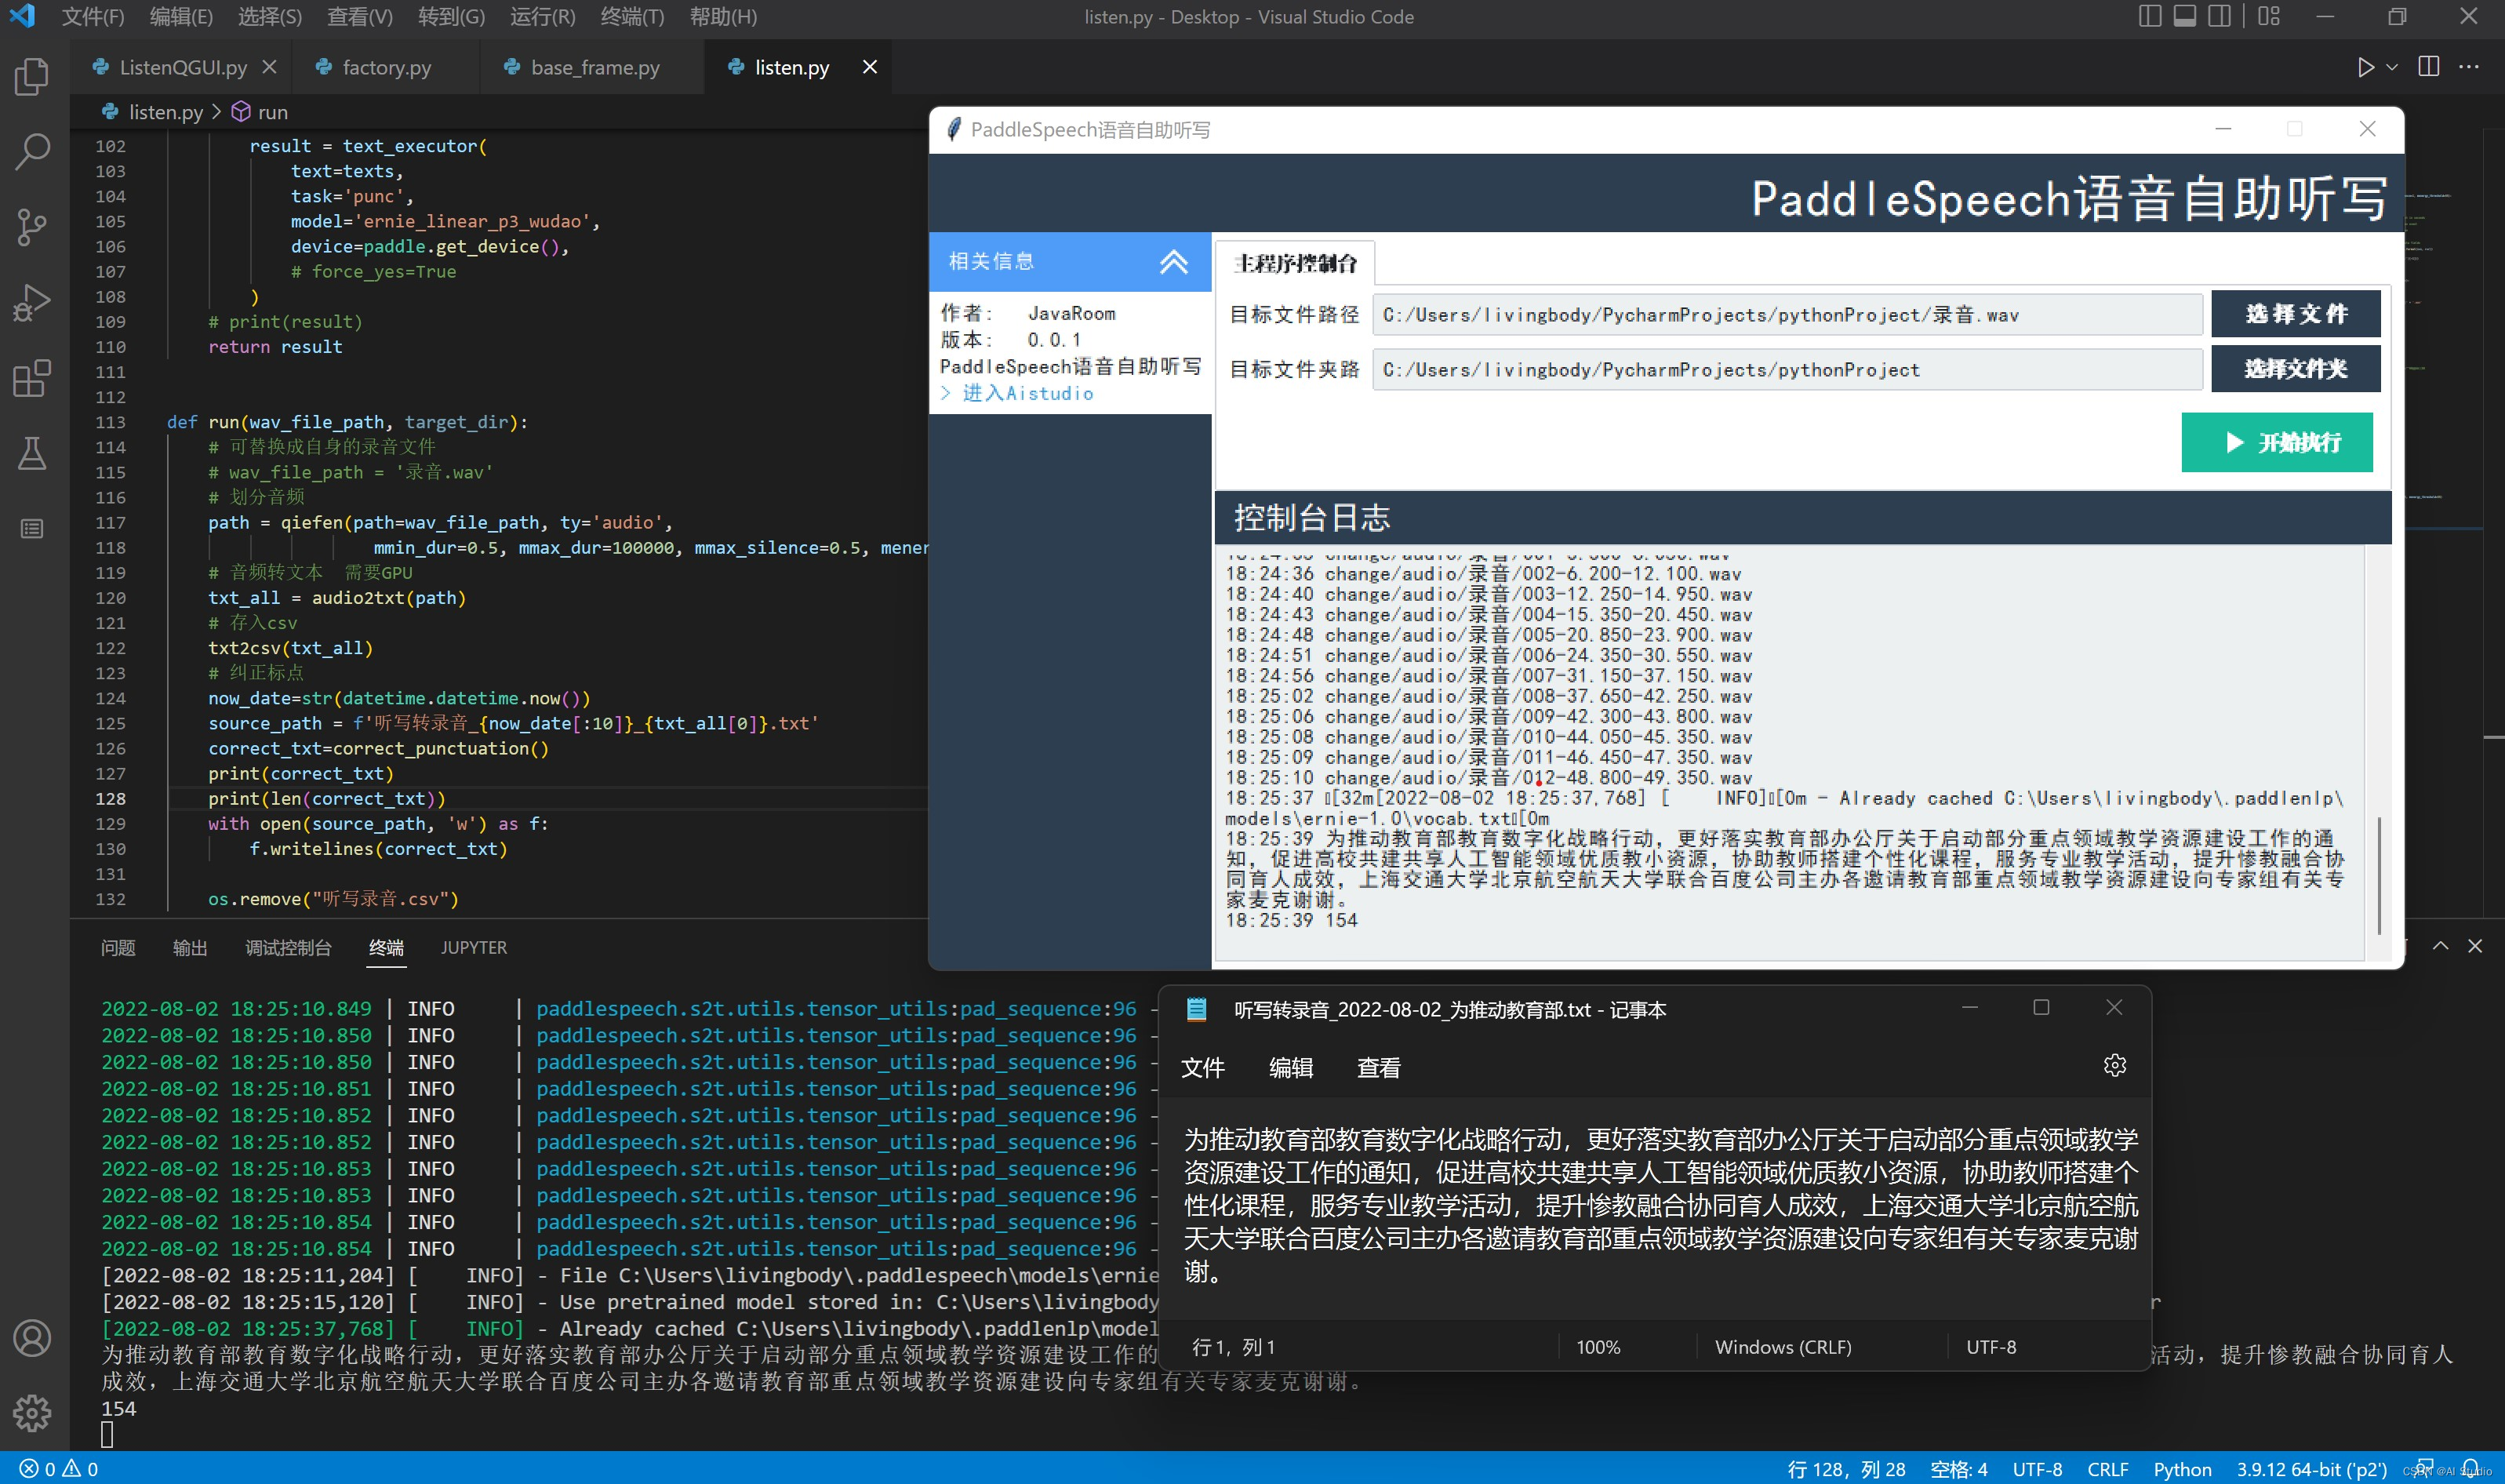Open Notepad 查看 menu
2505x1484 pixels.
coord(1379,1068)
